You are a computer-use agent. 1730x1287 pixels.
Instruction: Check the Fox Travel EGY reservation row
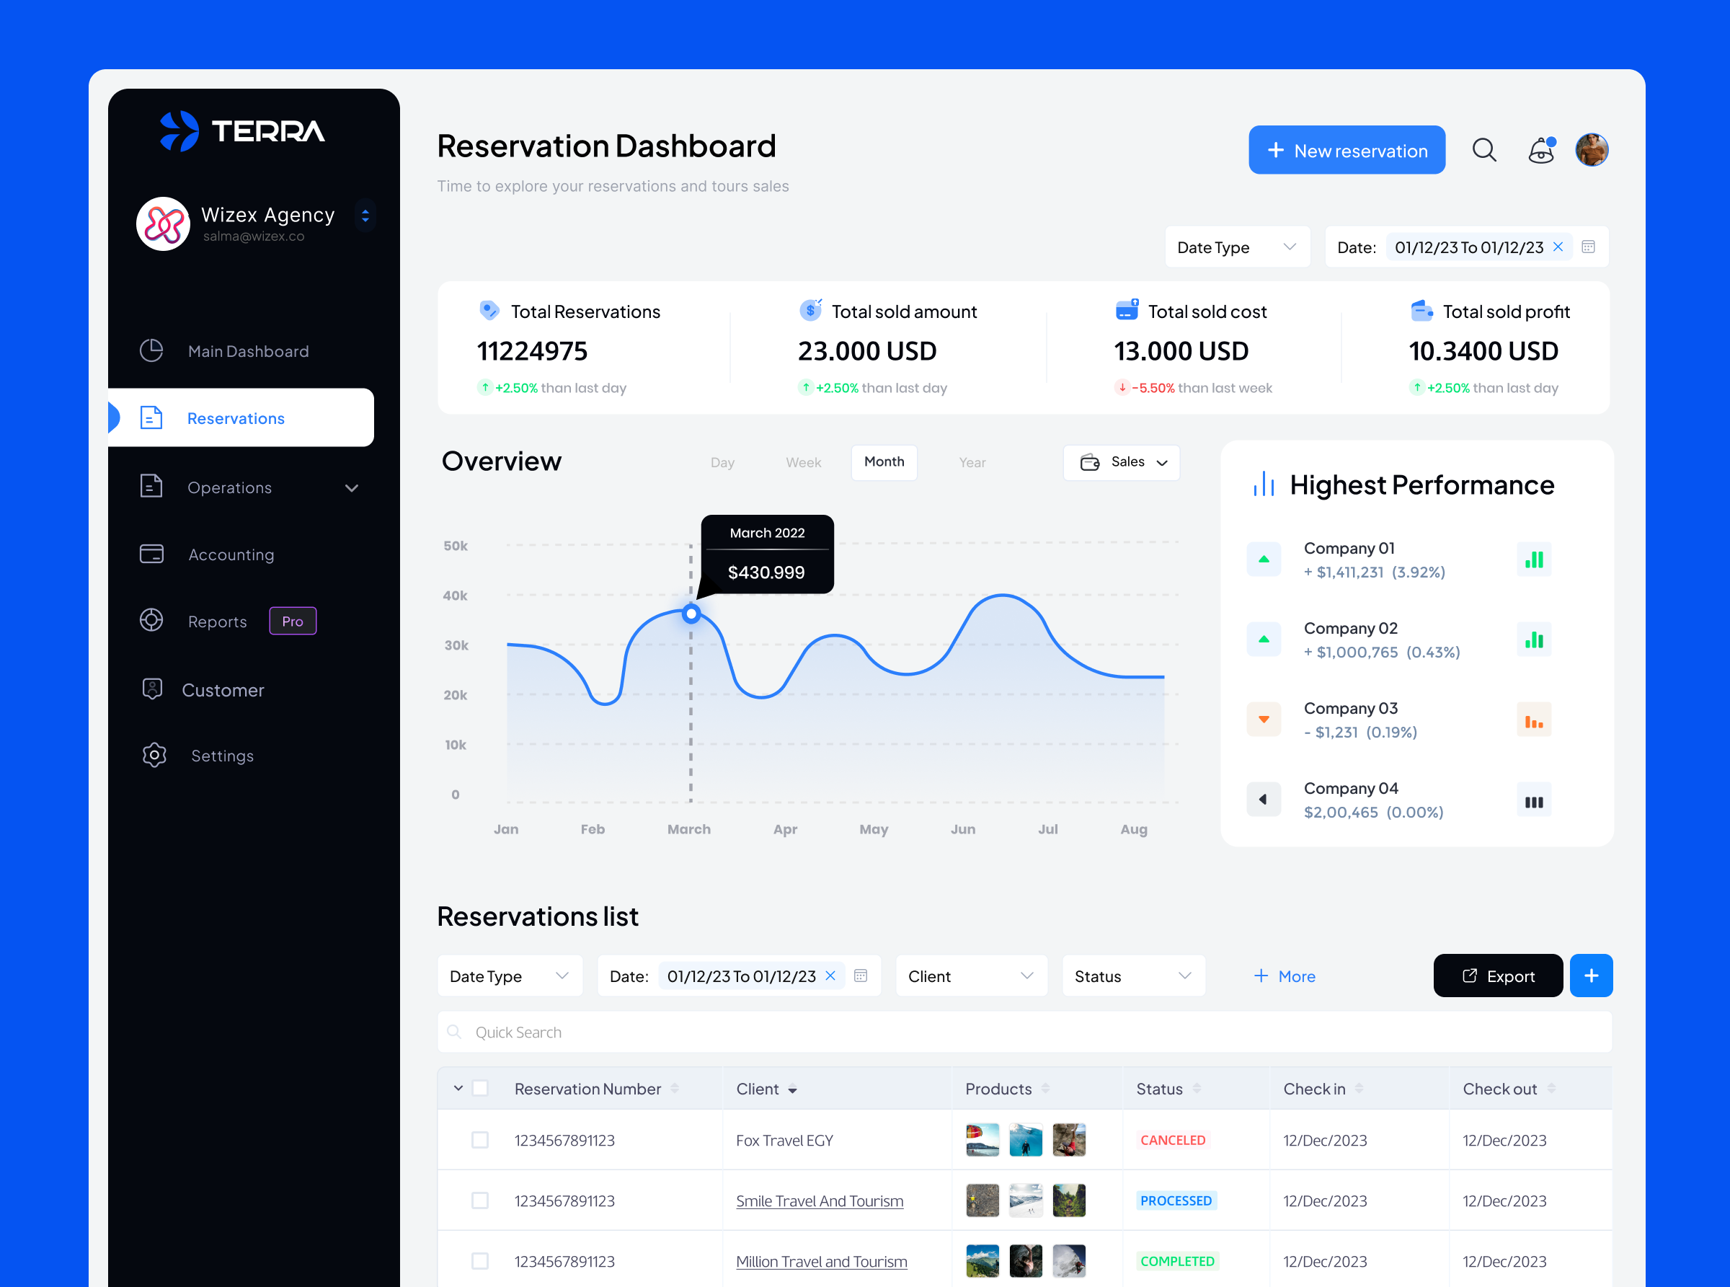(x=480, y=1140)
